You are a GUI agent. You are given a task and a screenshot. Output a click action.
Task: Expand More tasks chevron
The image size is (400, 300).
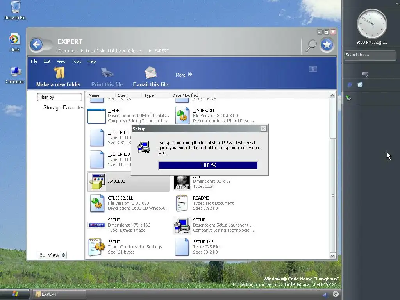[190, 75]
